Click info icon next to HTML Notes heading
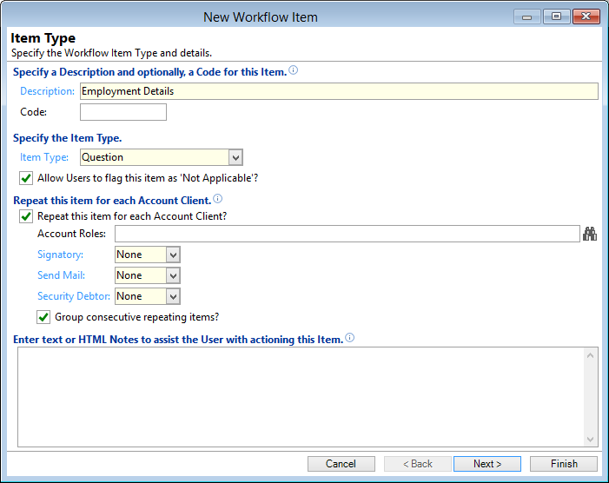The height and width of the screenshot is (483, 609). click(350, 339)
